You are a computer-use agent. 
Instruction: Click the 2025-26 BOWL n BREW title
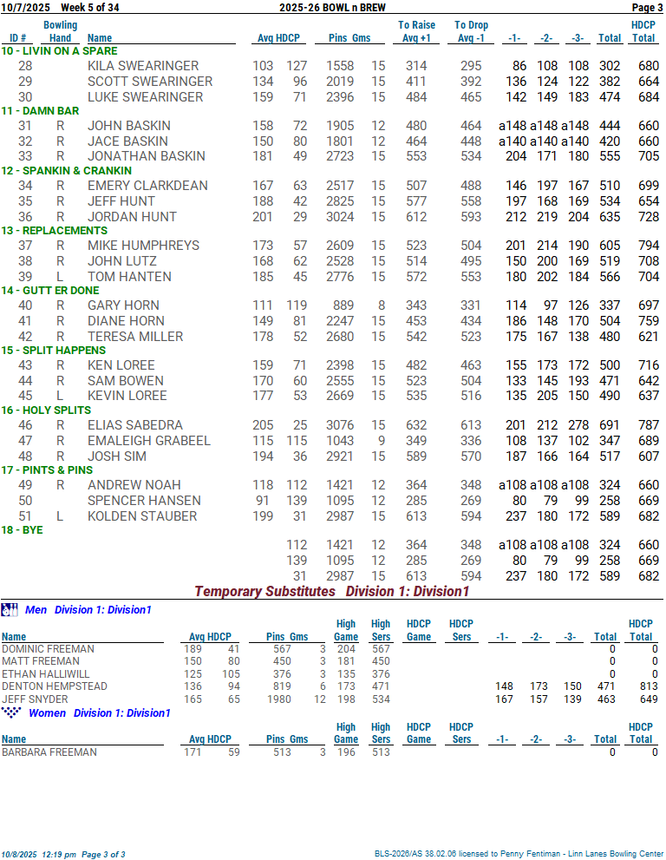[332, 8]
